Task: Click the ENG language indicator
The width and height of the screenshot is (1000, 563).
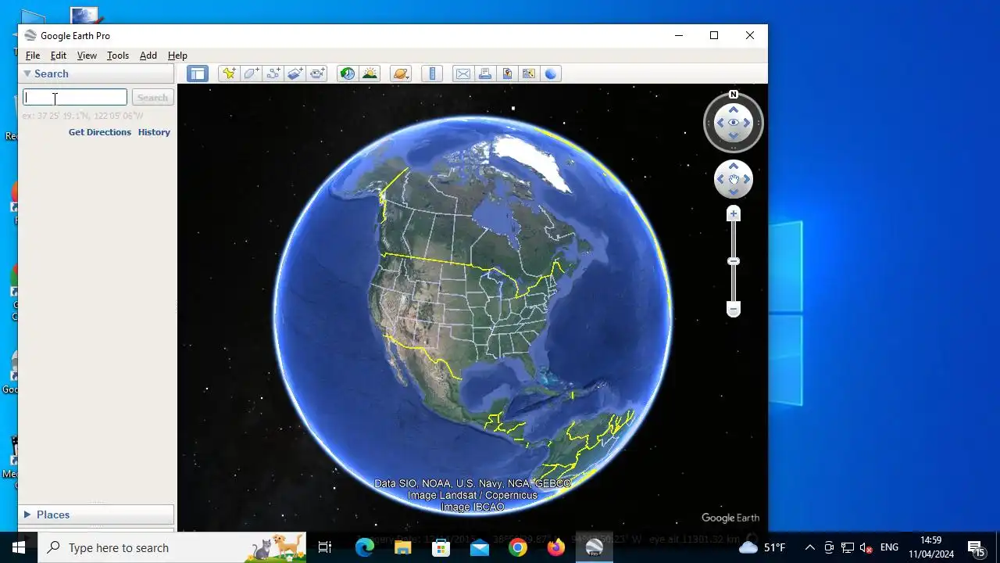Action: tap(889, 547)
